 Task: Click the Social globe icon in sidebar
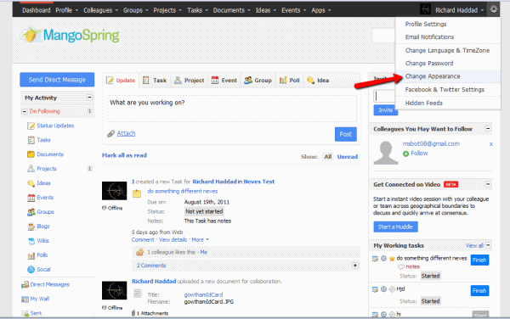[31, 269]
